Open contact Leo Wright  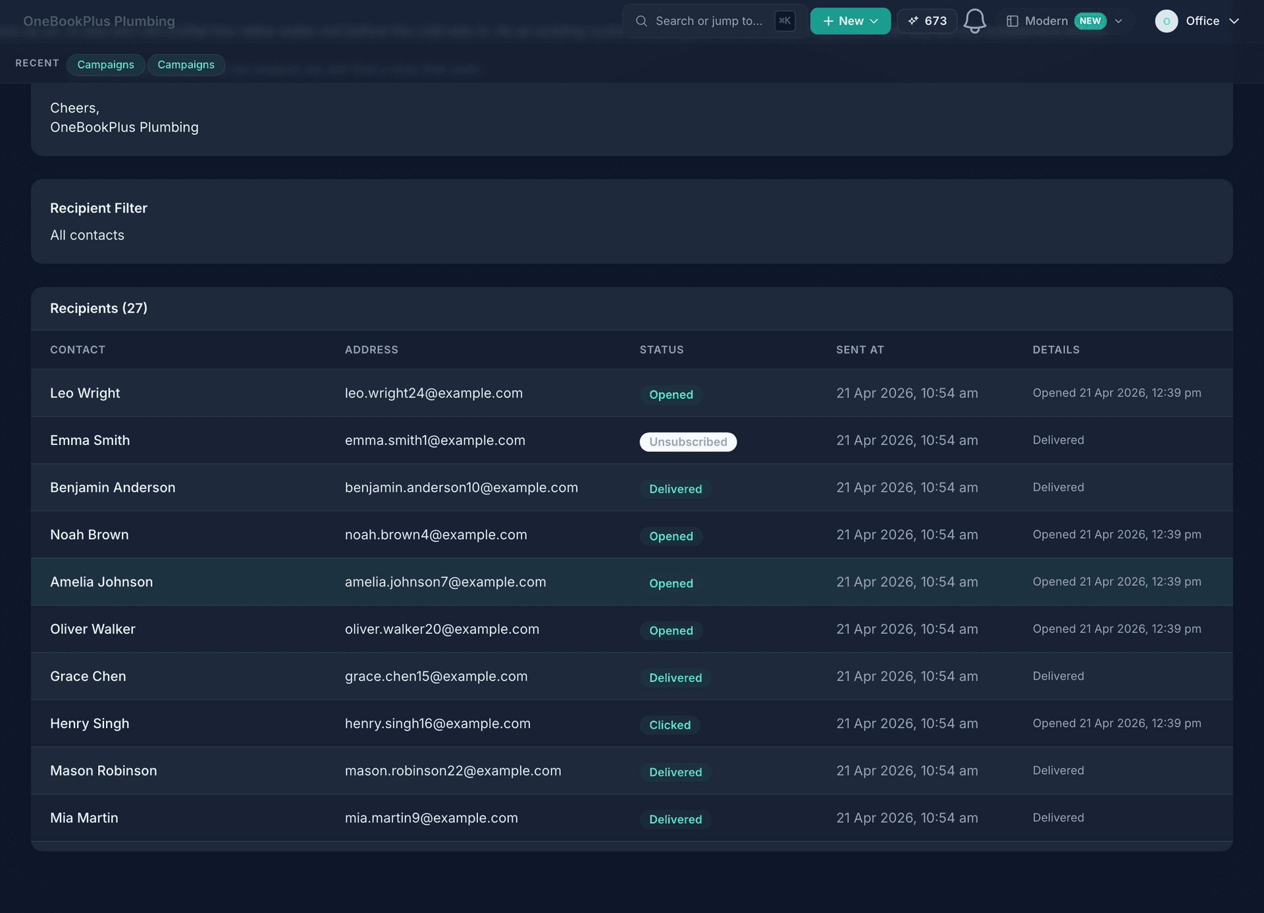[x=85, y=393]
